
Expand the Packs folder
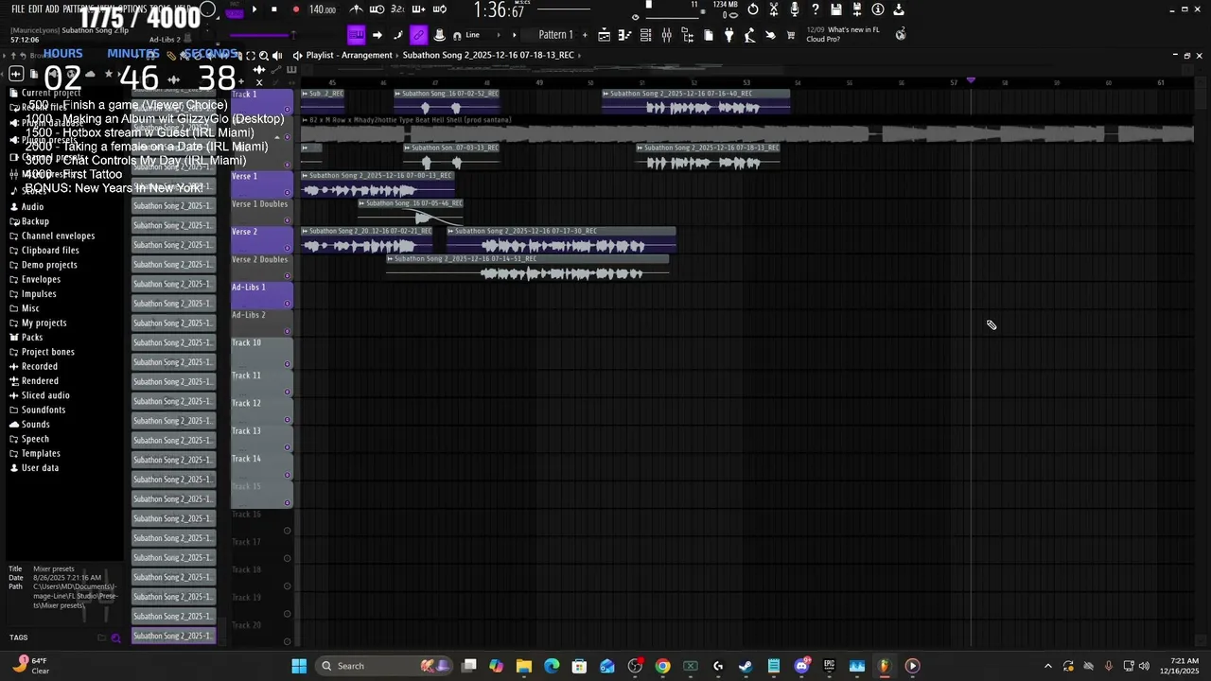[x=32, y=337]
